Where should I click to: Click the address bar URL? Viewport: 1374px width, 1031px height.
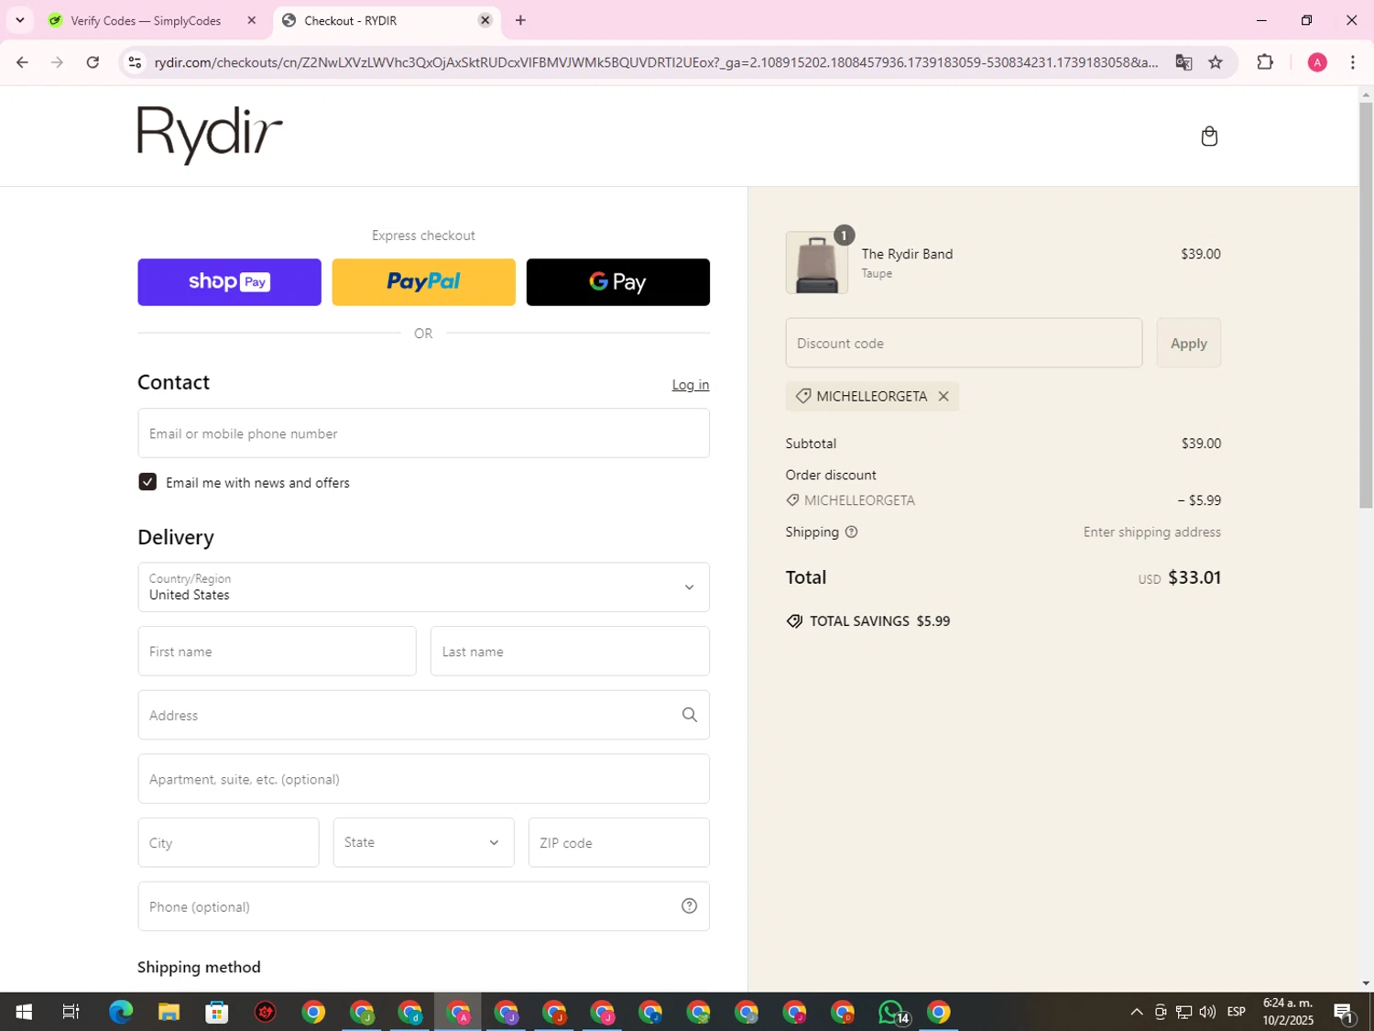[x=655, y=62]
